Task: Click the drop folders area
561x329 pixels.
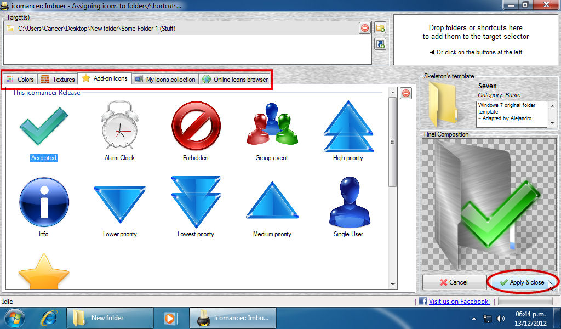Action: point(476,39)
